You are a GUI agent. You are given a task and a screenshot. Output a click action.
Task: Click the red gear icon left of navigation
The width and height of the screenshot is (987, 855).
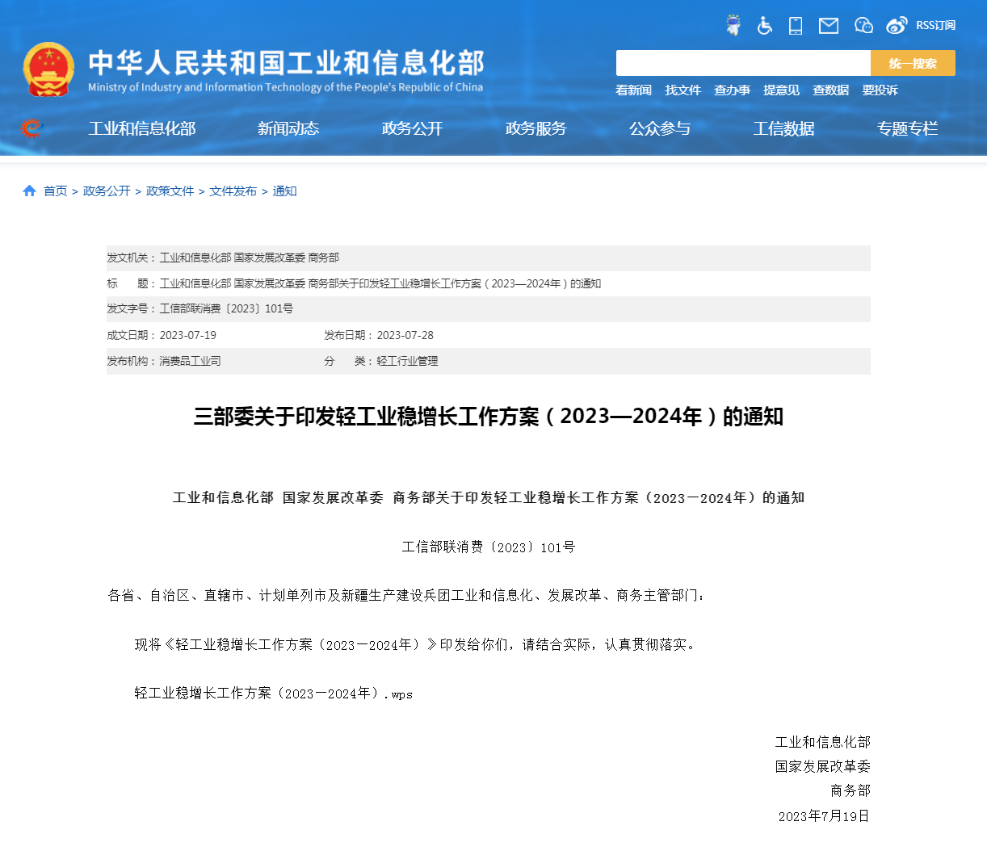[31, 128]
